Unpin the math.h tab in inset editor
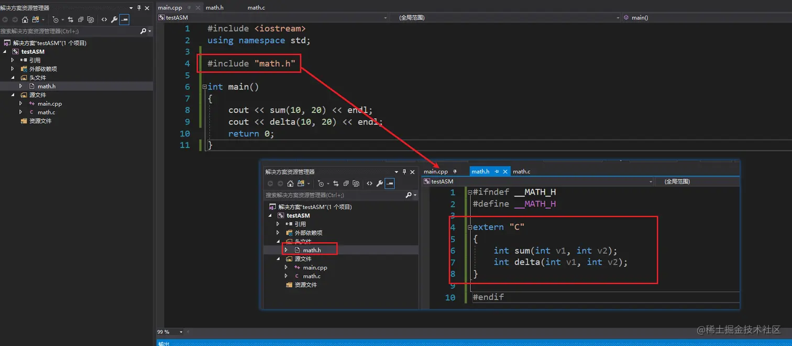The width and height of the screenshot is (792, 346). [497, 171]
